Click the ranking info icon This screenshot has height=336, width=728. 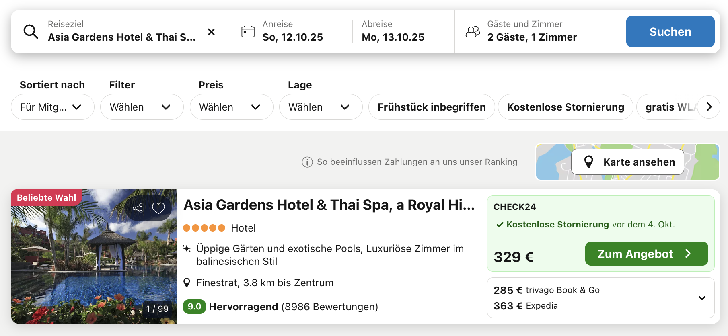pyautogui.click(x=307, y=162)
